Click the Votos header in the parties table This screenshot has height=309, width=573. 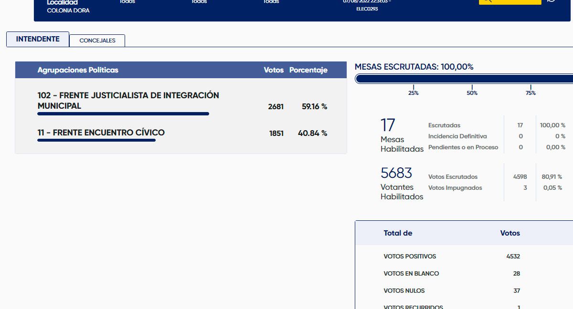274,70
